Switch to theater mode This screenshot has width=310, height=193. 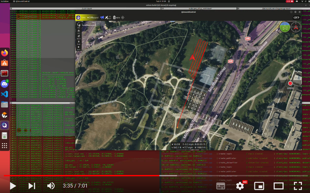pos(278,186)
